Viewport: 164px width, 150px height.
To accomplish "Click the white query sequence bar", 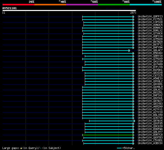I will pos(69,10).
